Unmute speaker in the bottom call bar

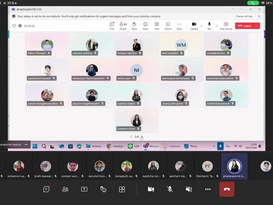coord(189,189)
